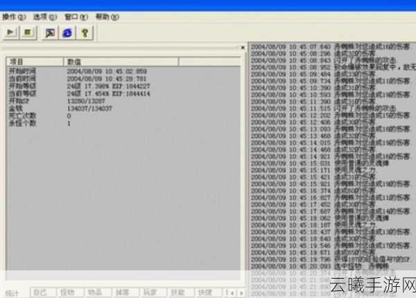
Task: Click the value 2004/08/09 10:45:02:859
Action: [x=107, y=71]
